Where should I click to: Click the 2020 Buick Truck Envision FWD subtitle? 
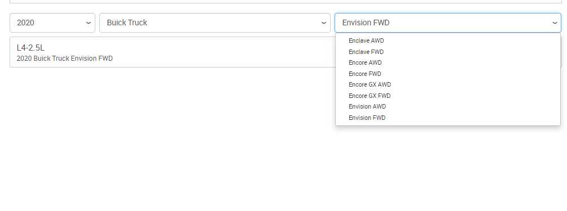click(65, 59)
